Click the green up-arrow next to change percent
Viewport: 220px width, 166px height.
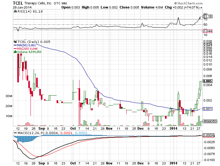point(201,8)
